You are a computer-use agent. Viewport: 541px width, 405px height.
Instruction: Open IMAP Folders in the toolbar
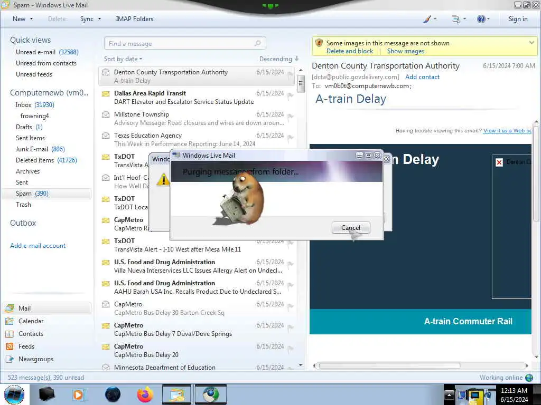click(x=134, y=19)
